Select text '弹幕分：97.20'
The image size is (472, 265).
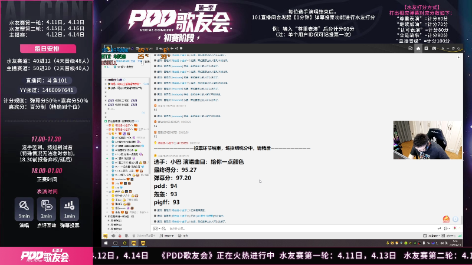pyautogui.click(x=172, y=178)
